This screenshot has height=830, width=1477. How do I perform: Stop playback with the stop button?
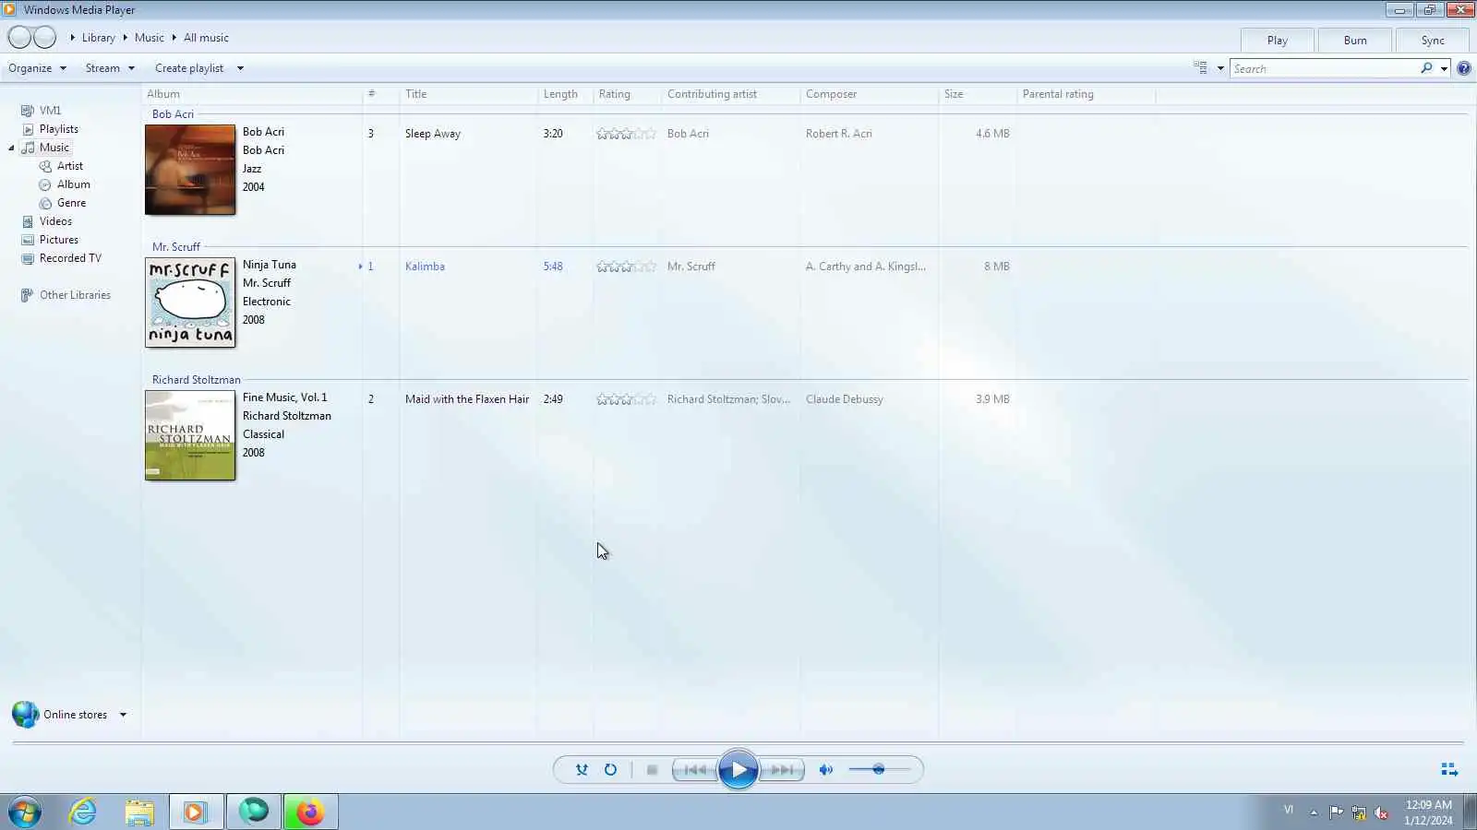(x=652, y=770)
